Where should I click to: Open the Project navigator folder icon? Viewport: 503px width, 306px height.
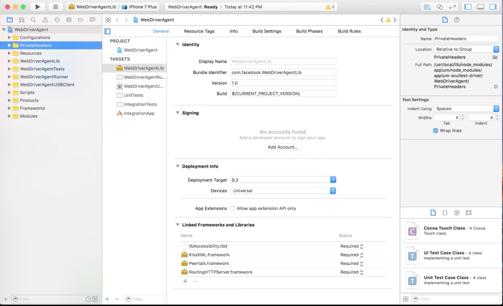pos(10,20)
